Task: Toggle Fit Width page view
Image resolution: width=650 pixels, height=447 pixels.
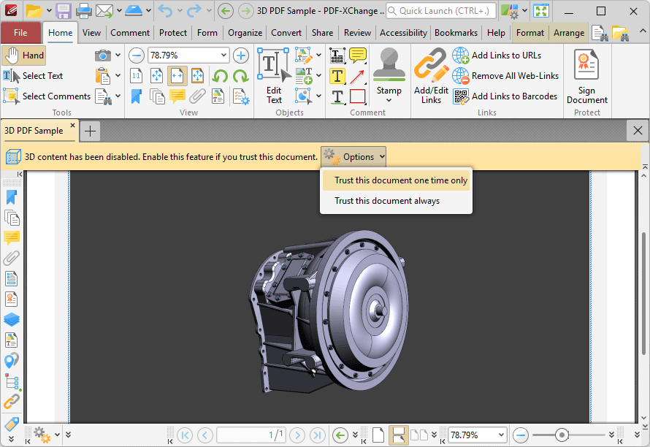Action: 176,76
